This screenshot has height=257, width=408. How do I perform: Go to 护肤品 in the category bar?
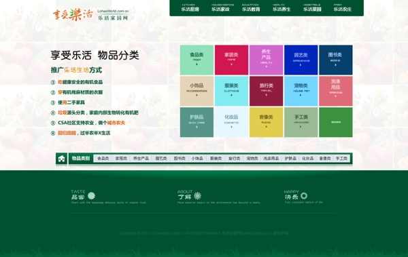(x=290, y=159)
